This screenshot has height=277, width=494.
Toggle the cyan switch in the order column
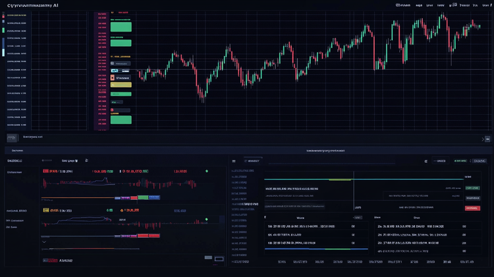point(115,71)
